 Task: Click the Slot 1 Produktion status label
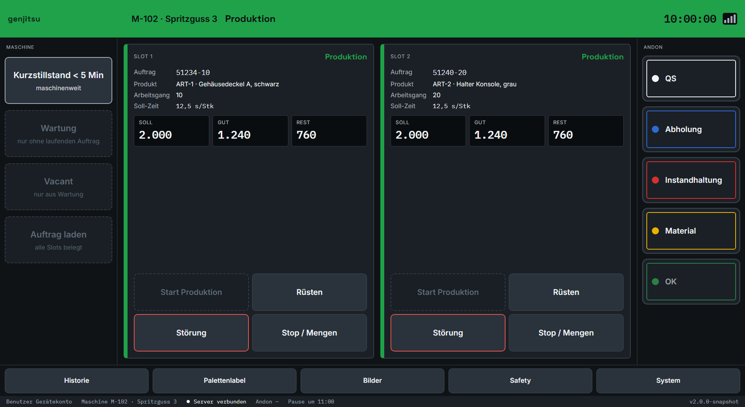point(346,57)
